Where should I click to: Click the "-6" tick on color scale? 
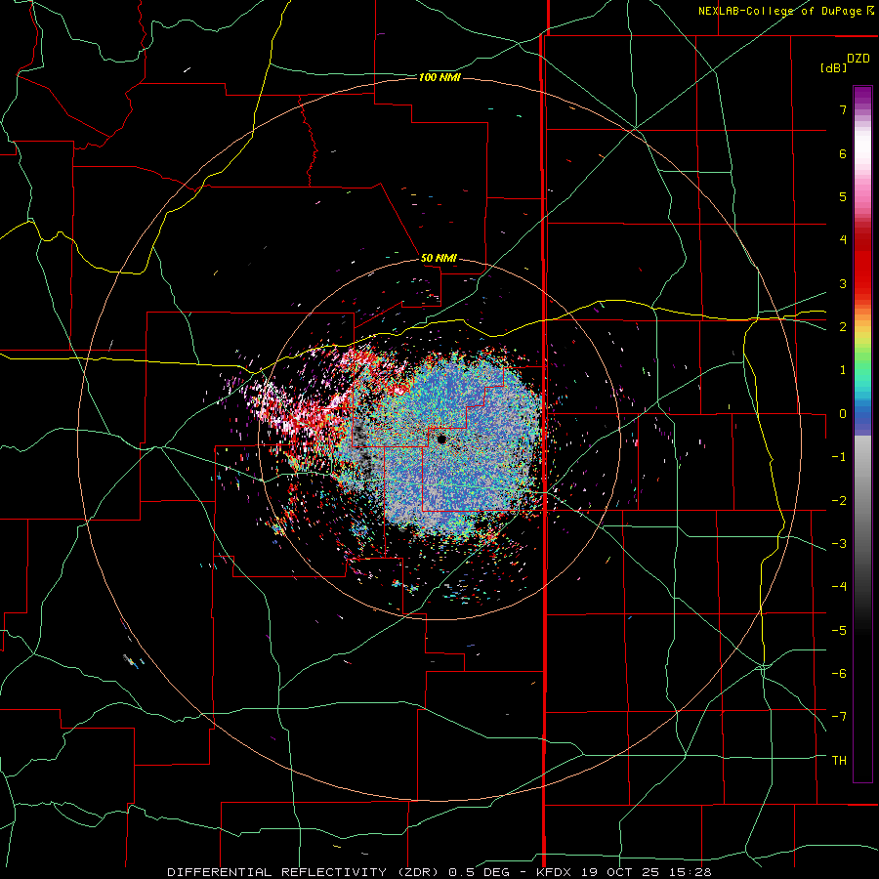pyautogui.click(x=839, y=674)
